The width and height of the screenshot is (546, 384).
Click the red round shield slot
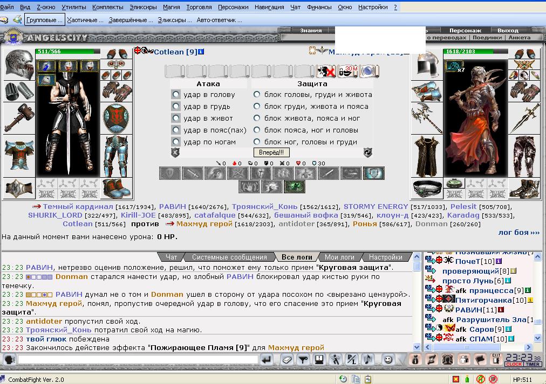(x=117, y=118)
